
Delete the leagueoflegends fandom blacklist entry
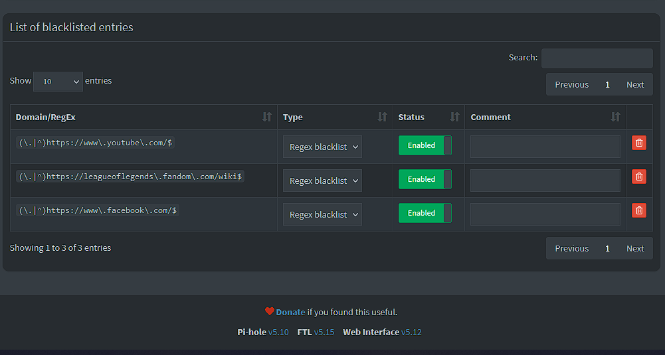[x=638, y=177]
